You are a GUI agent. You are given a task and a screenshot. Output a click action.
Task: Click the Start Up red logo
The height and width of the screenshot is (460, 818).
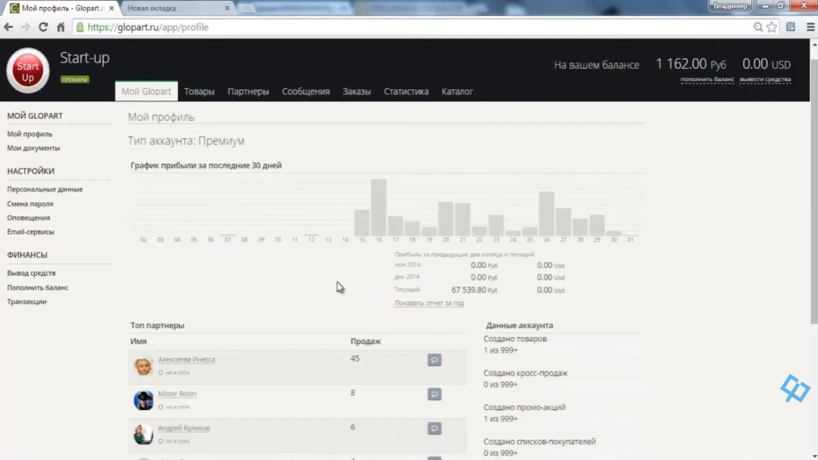point(27,70)
